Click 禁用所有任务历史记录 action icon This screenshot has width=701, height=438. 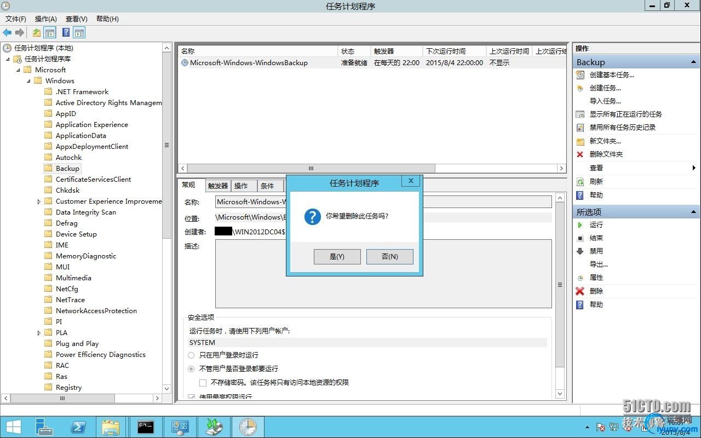(581, 128)
